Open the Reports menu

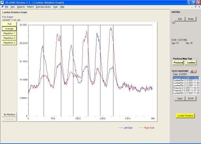click(x=21, y=7)
